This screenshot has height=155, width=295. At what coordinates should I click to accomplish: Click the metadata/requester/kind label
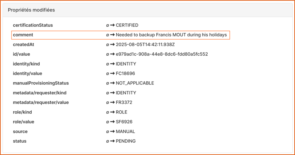[39, 93]
